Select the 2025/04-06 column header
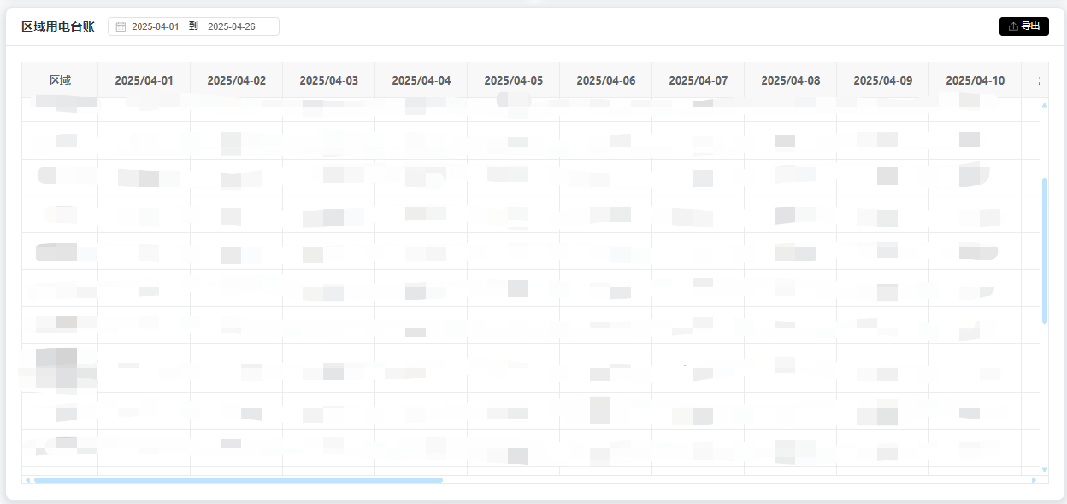 605,80
